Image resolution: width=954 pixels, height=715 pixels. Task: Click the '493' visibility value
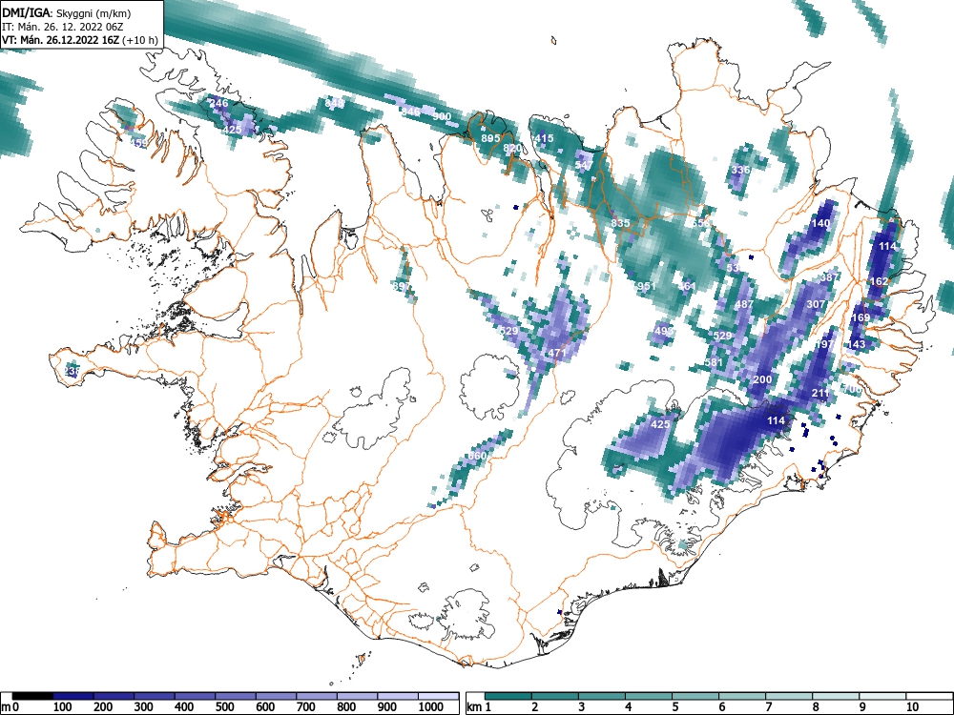point(664,332)
